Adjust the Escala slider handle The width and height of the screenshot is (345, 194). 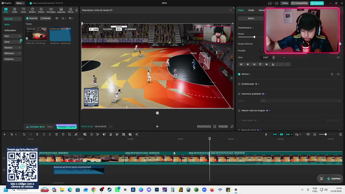point(254,37)
